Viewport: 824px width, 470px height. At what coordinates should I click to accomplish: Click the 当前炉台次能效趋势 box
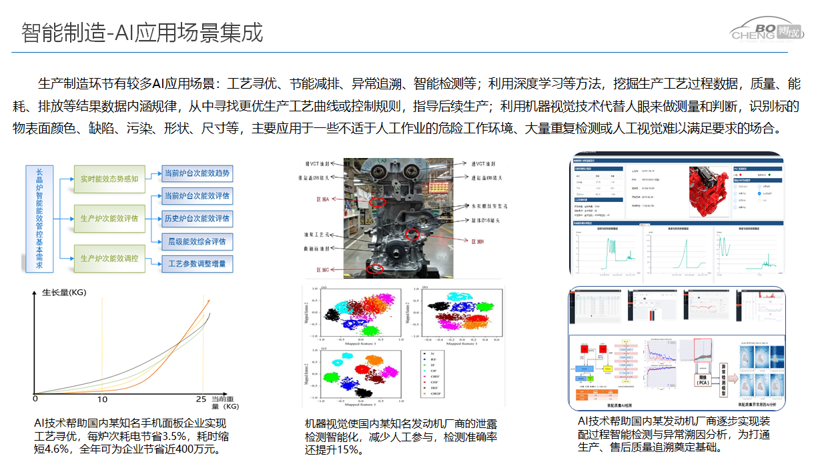(x=197, y=174)
